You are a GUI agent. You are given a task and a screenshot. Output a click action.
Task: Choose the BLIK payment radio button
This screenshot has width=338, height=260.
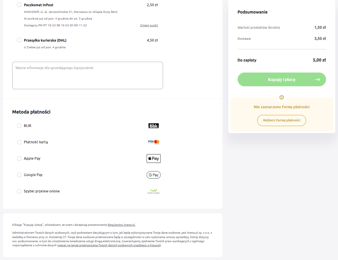click(19, 126)
